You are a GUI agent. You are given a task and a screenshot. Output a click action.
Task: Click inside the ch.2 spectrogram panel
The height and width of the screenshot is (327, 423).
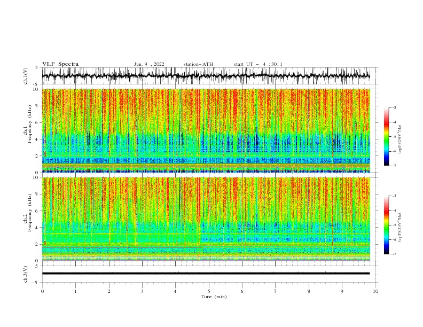[x=206, y=219]
